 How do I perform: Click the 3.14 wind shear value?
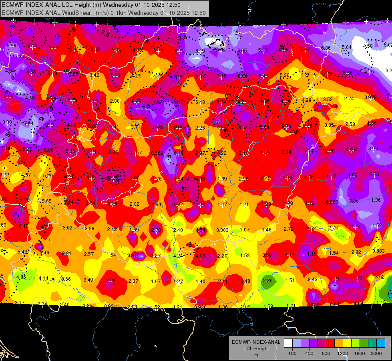287,152
